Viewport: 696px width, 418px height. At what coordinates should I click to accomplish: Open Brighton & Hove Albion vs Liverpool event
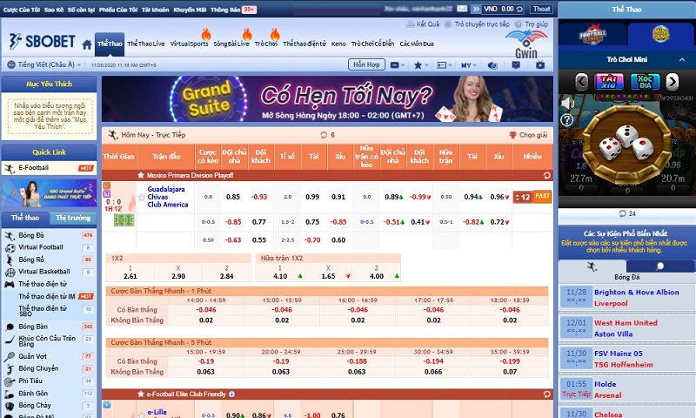[x=626, y=298]
